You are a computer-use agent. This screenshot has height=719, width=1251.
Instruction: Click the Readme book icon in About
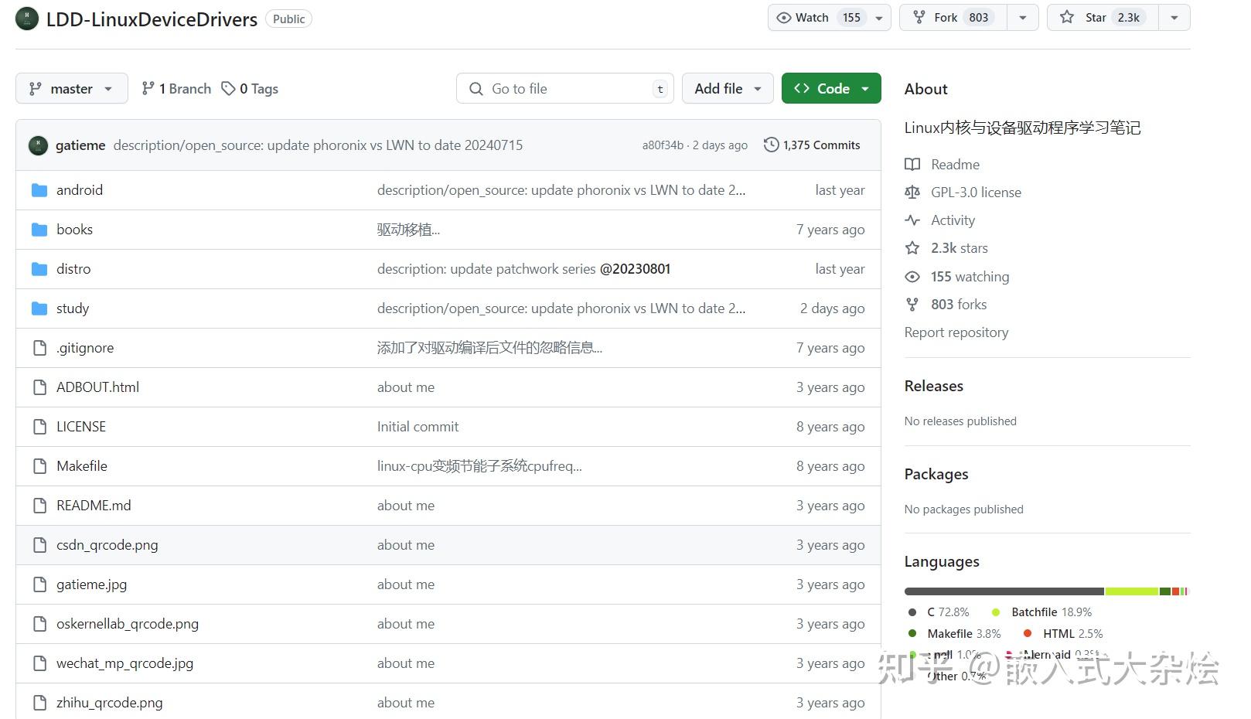[913, 164]
